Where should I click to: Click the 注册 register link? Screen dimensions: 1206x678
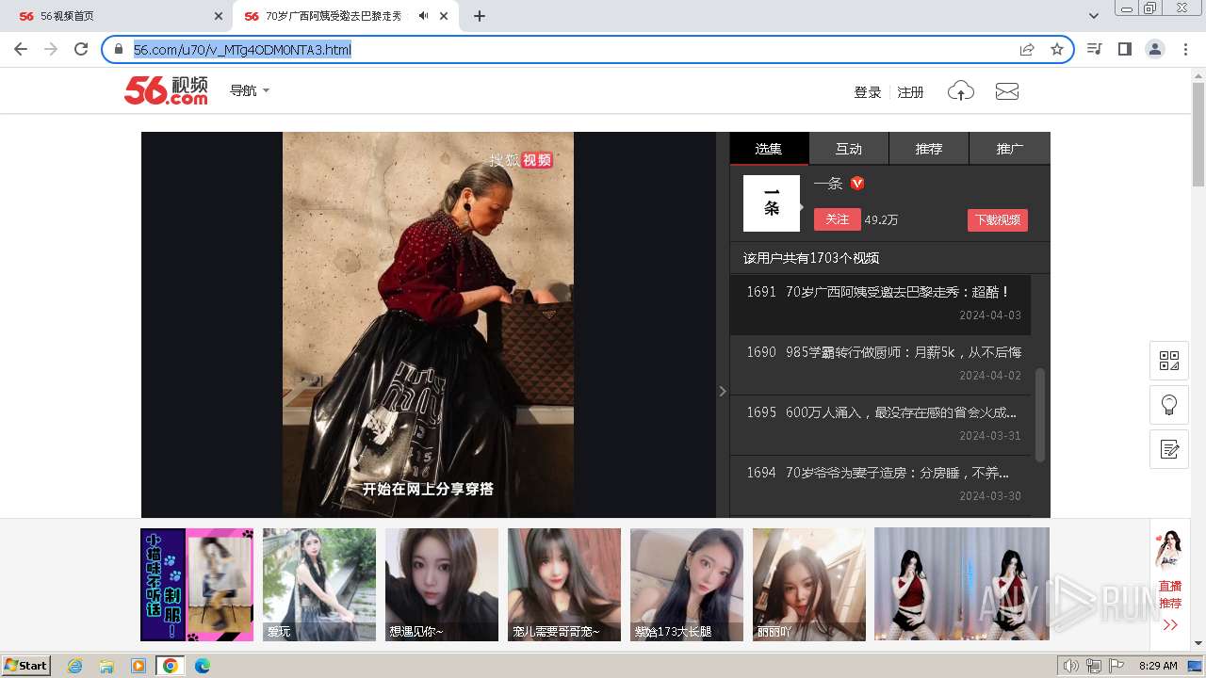tap(910, 92)
